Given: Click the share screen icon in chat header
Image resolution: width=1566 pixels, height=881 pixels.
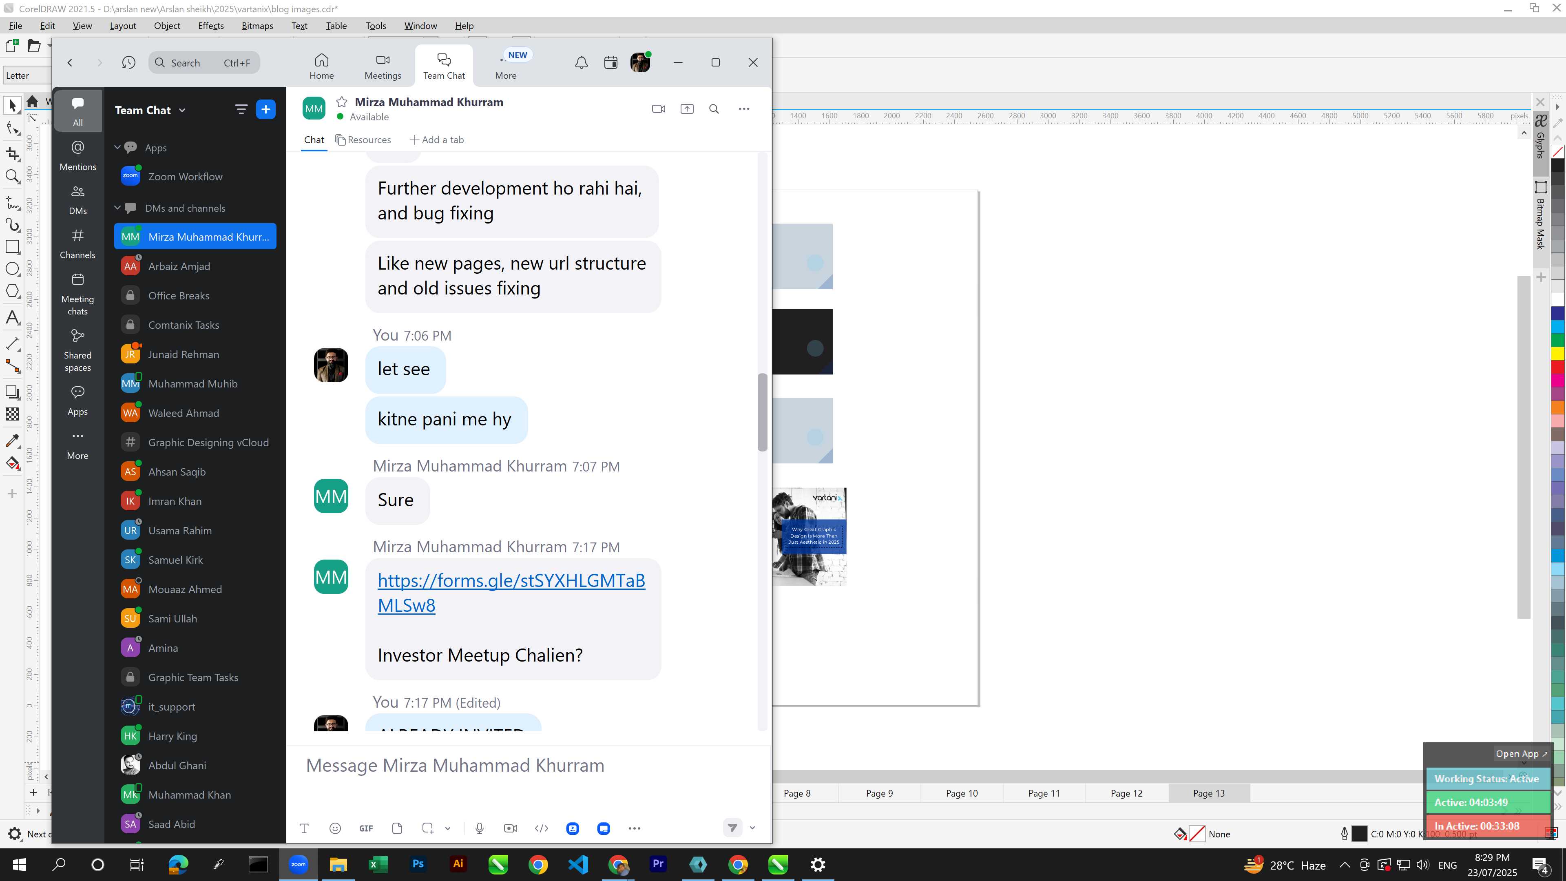Looking at the screenshot, I should [687, 109].
